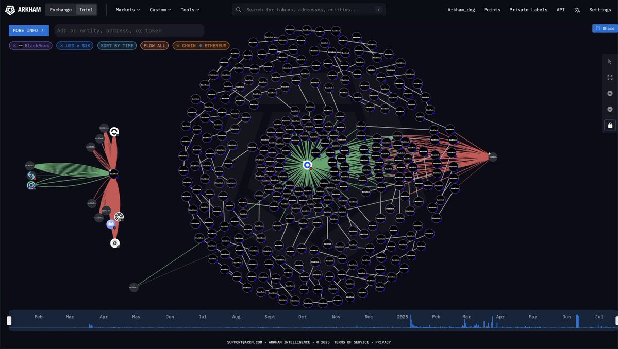Image resolution: width=618 pixels, height=349 pixels.
Task: Open the Privacy link
Action: pyautogui.click(x=382, y=342)
